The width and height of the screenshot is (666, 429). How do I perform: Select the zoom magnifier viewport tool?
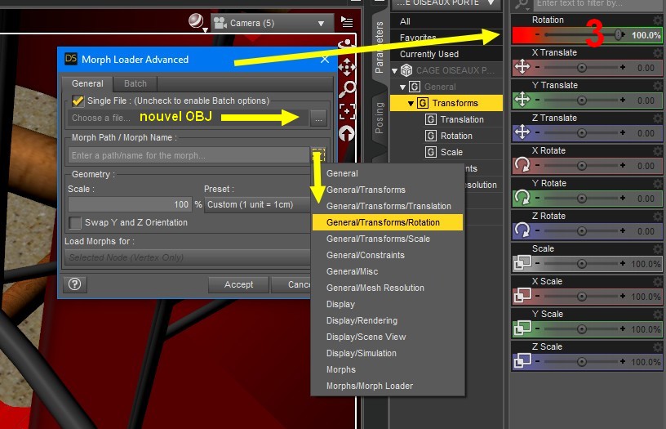pos(347,89)
